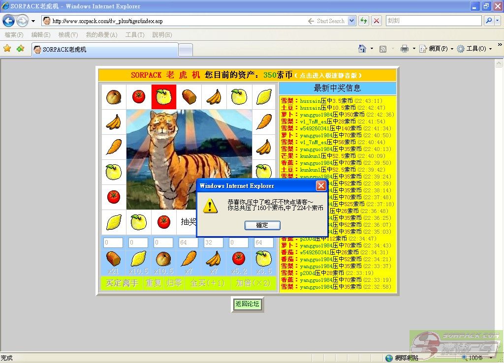Click the tomato bet icon labeled x5.2
Screen dimensions: 504x363
(x=239, y=259)
